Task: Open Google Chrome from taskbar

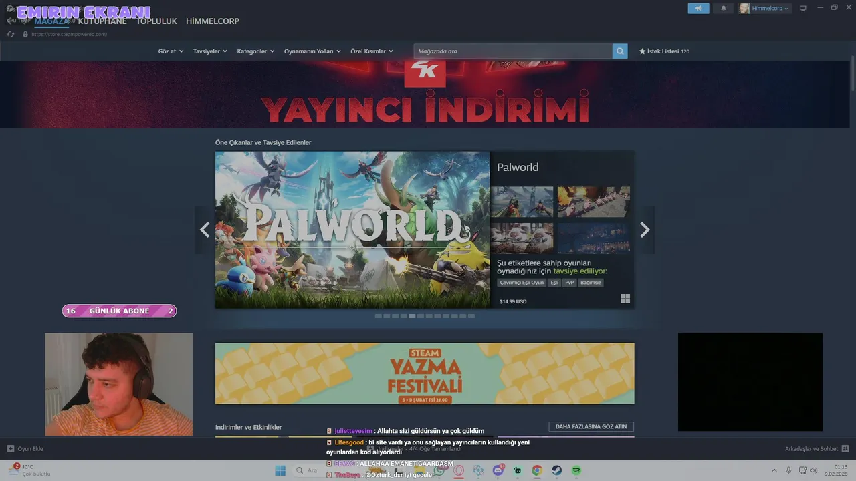Action: (x=537, y=470)
